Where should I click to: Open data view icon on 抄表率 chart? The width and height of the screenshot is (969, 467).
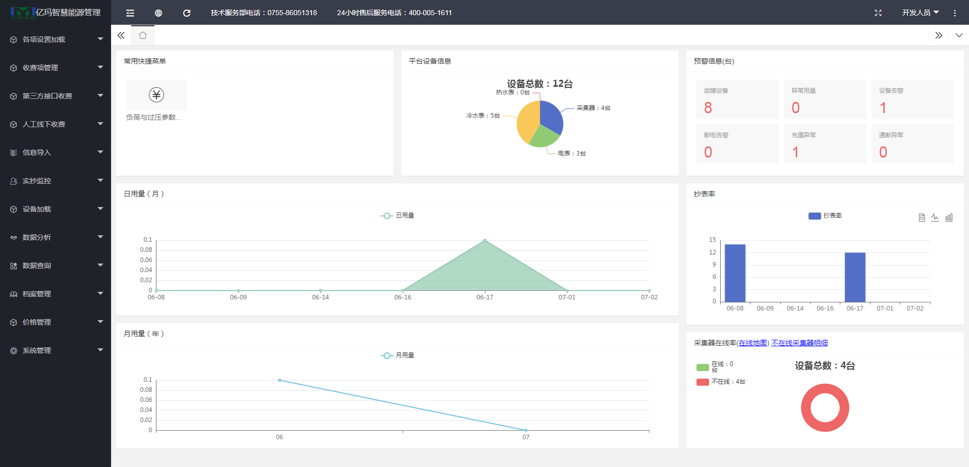tap(922, 218)
